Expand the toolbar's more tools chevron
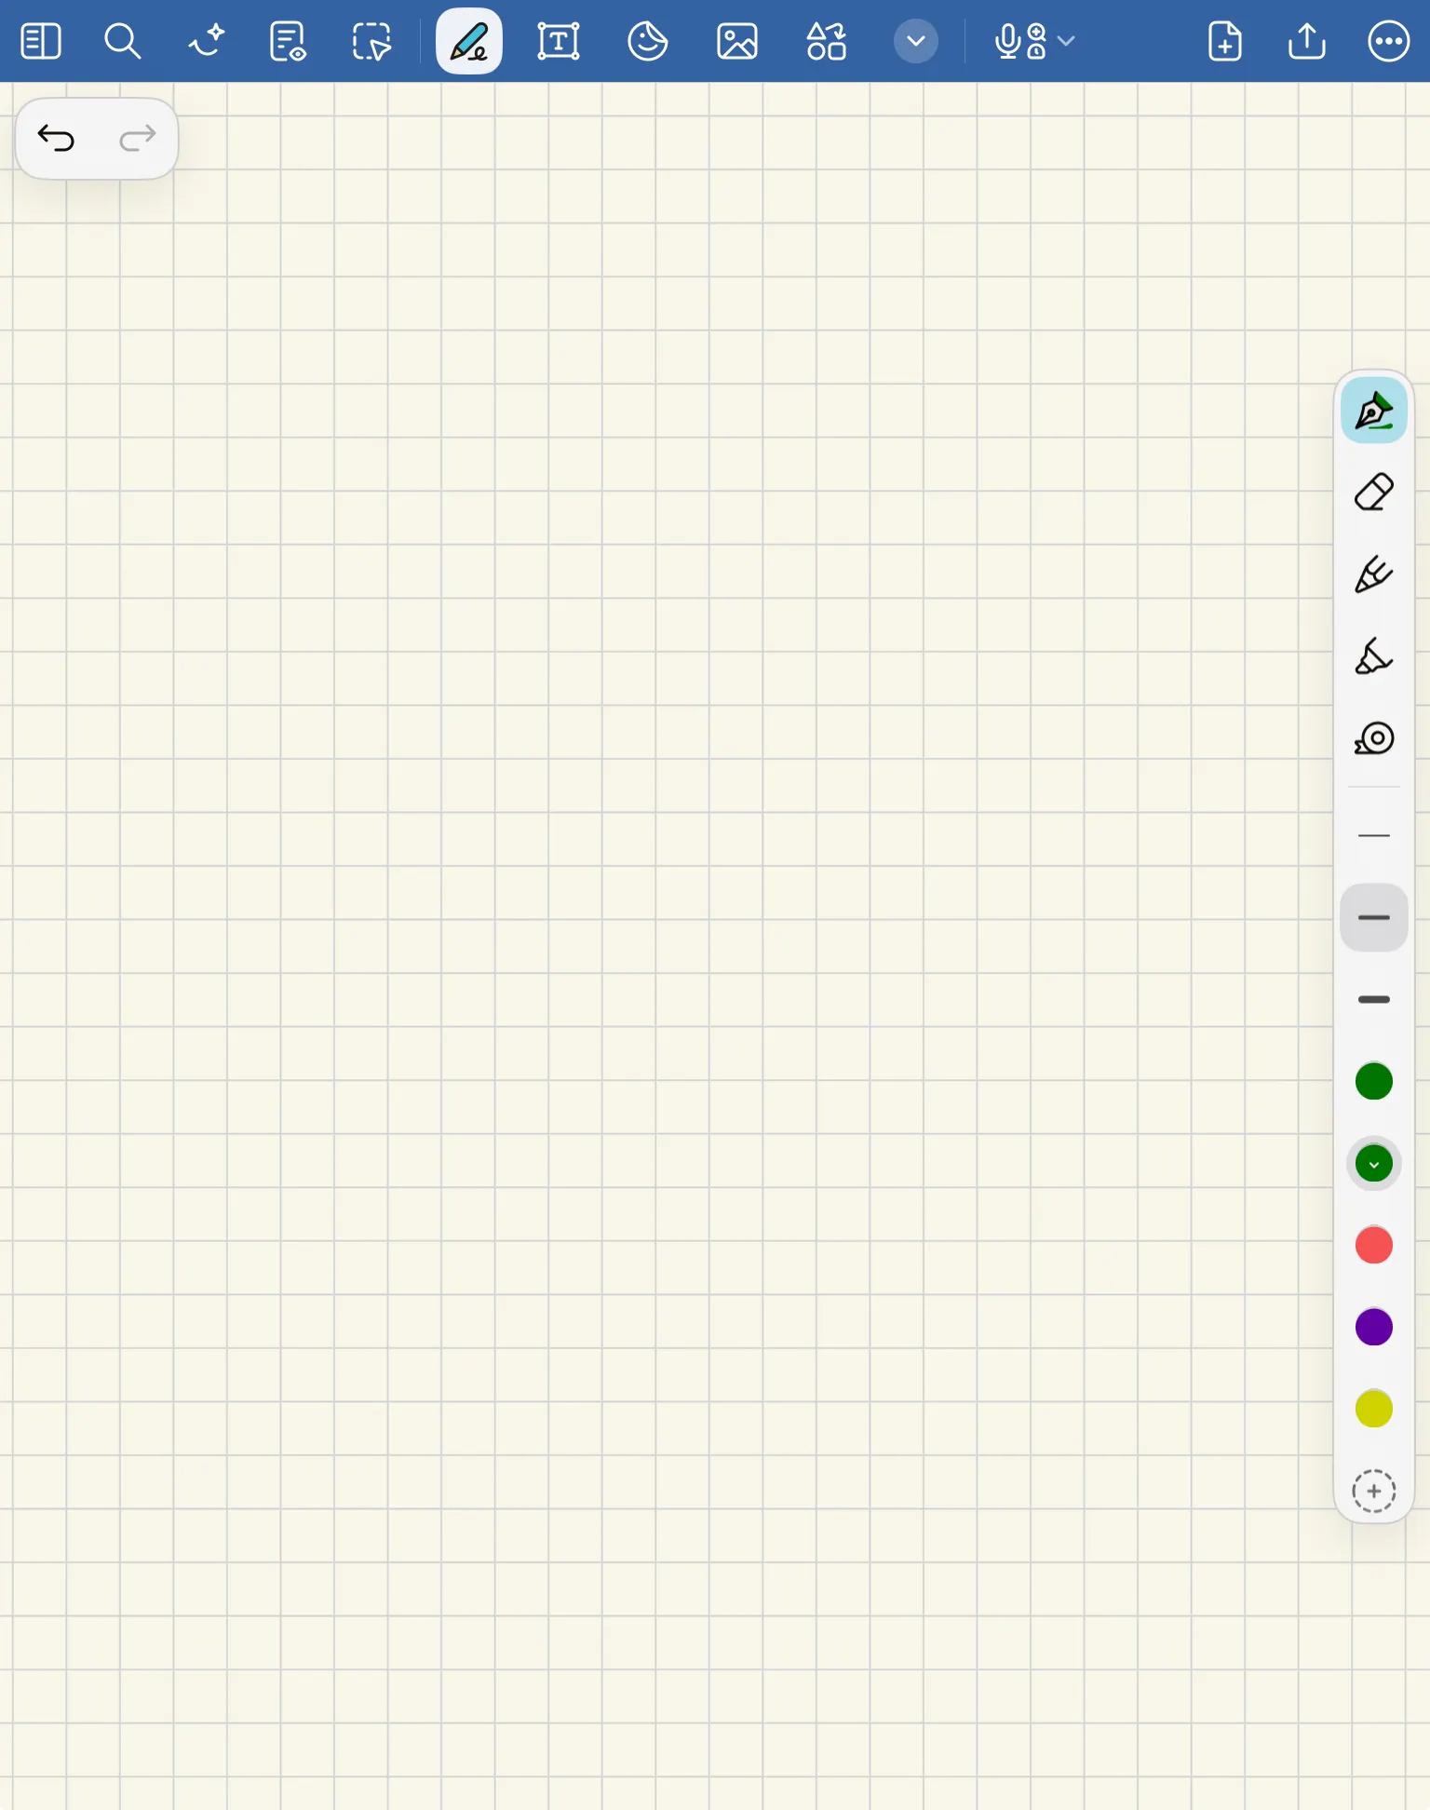The image size is (1430, 1810). click(915, 42)
